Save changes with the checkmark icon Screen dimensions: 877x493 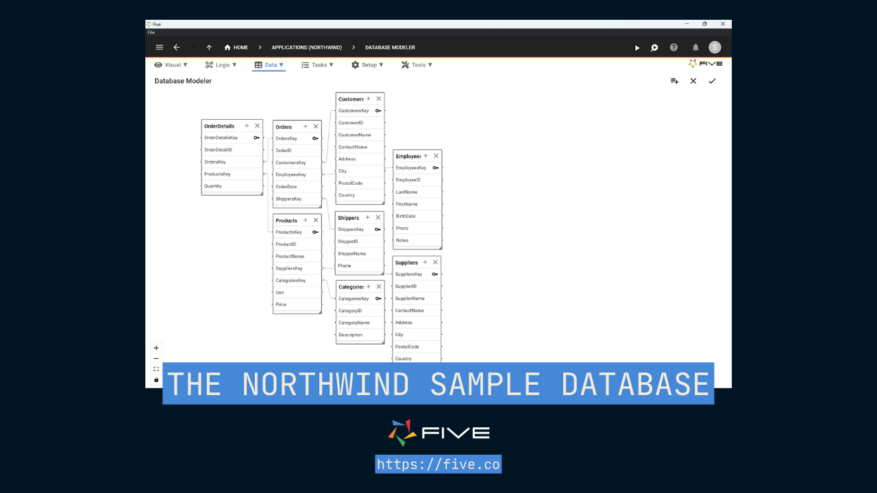712,81
